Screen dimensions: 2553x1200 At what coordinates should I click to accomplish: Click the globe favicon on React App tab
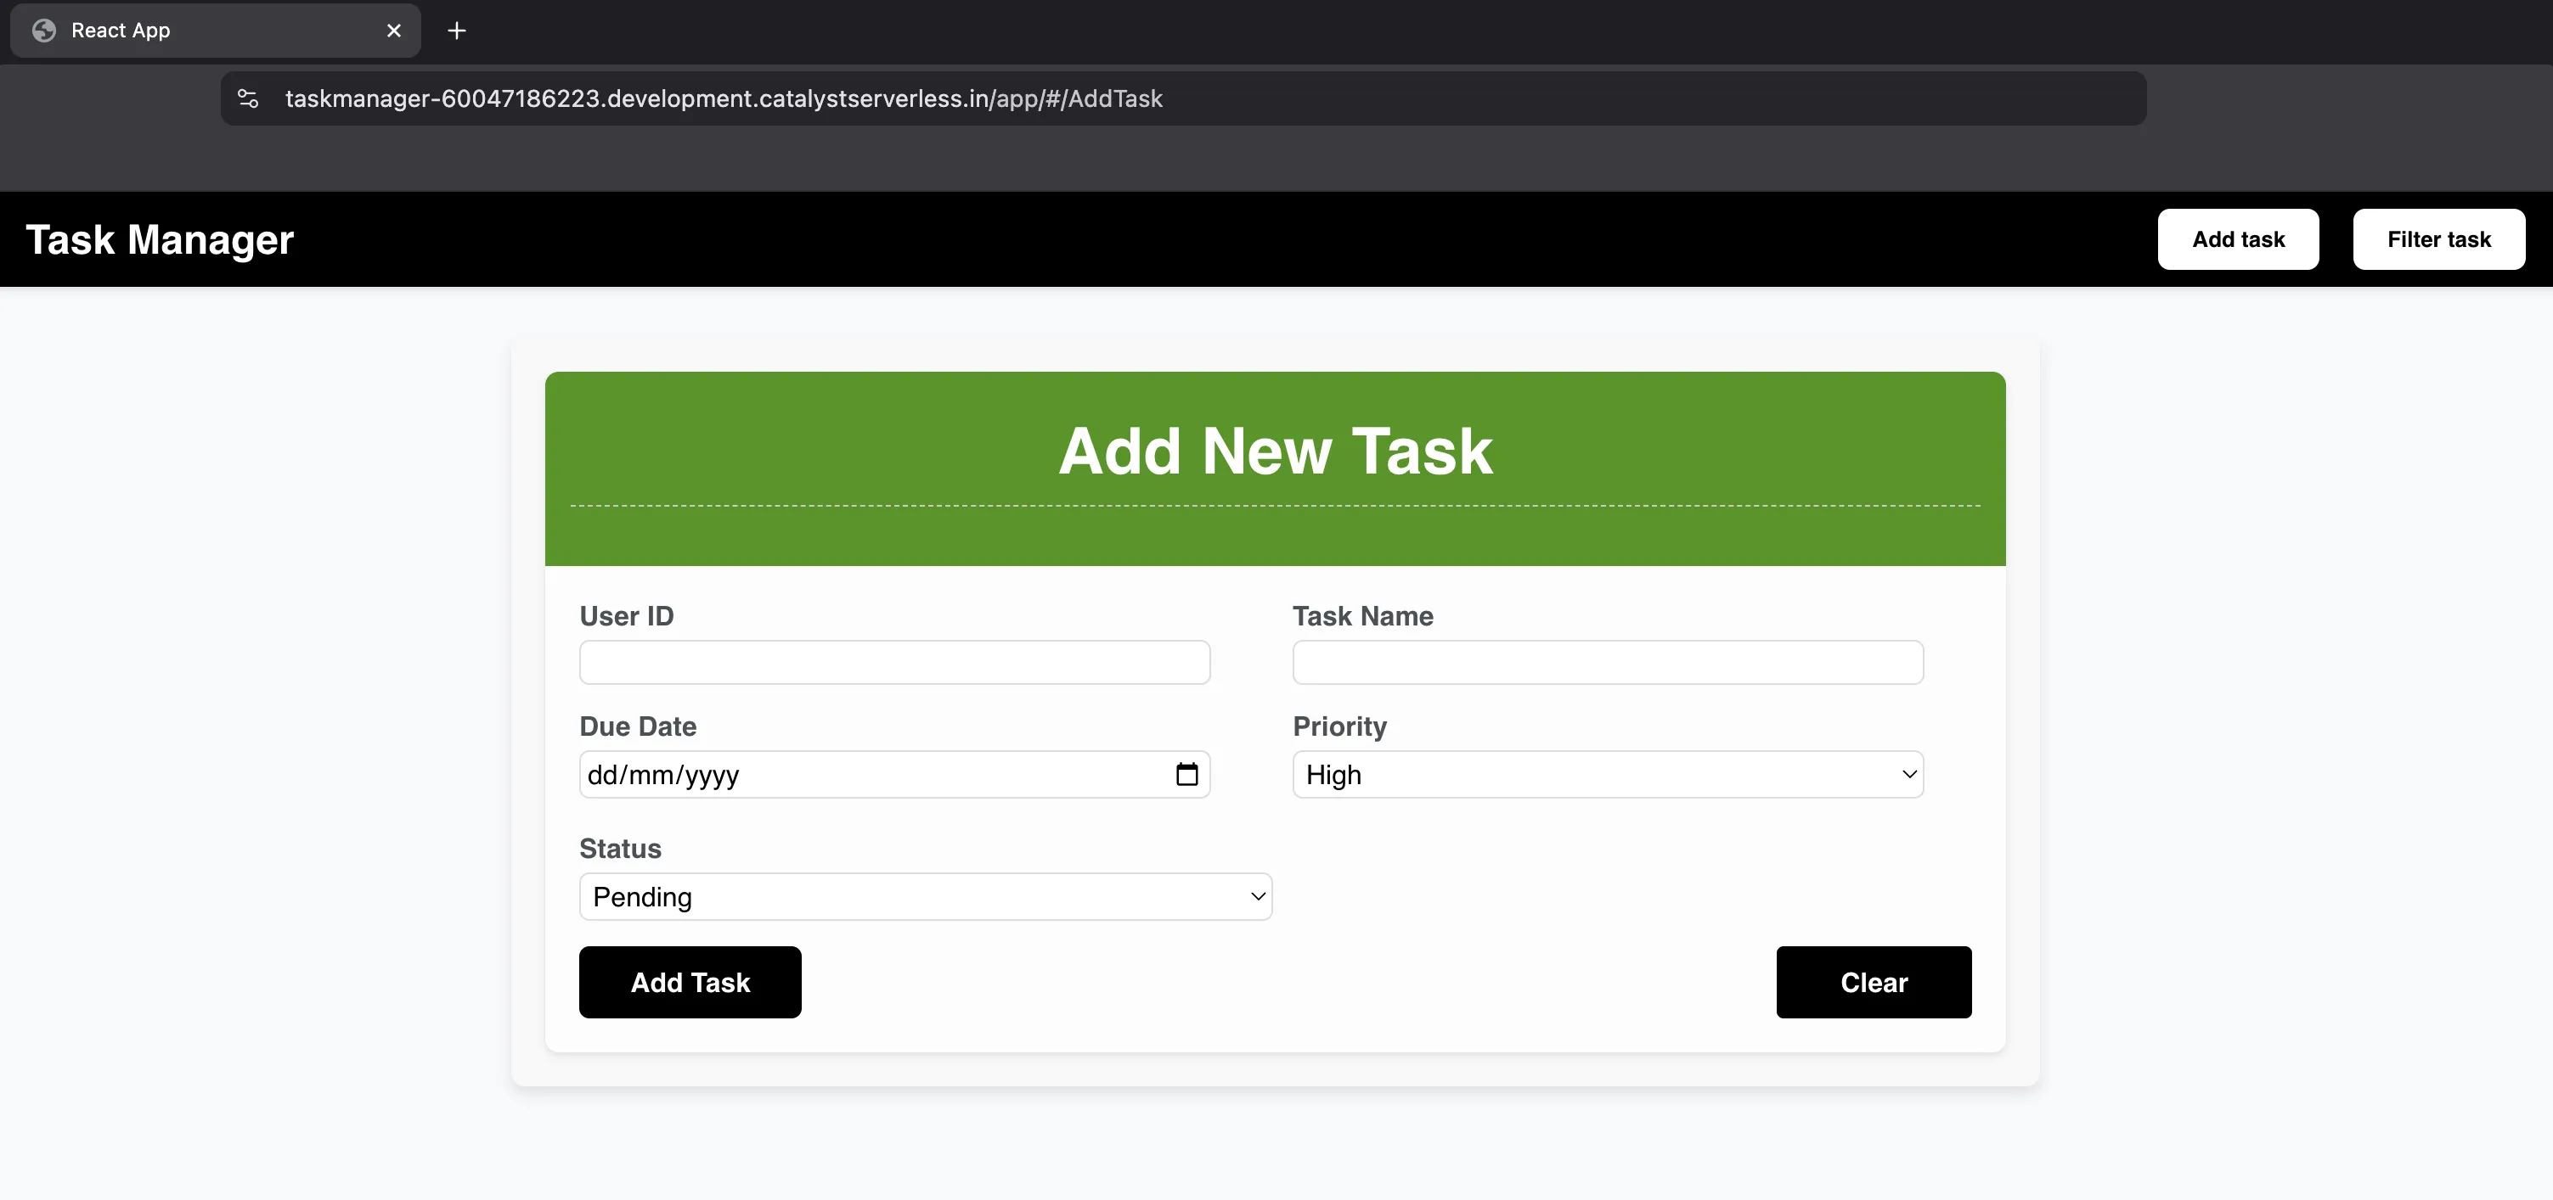point(43,31)
